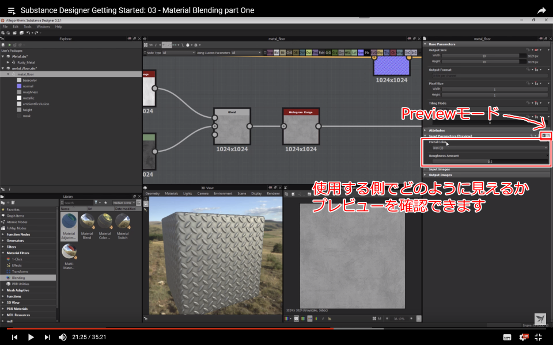Share the video
The width and height of the screenshot is (553, 345).
(541, 10)
